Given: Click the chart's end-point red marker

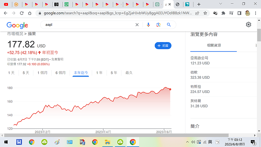Looking at the screenshot, I should [x=170, y=89].
